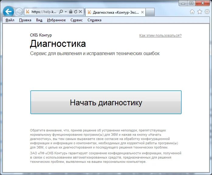
Task: Click the Начать диагностику button
Action: coord(106,102)
